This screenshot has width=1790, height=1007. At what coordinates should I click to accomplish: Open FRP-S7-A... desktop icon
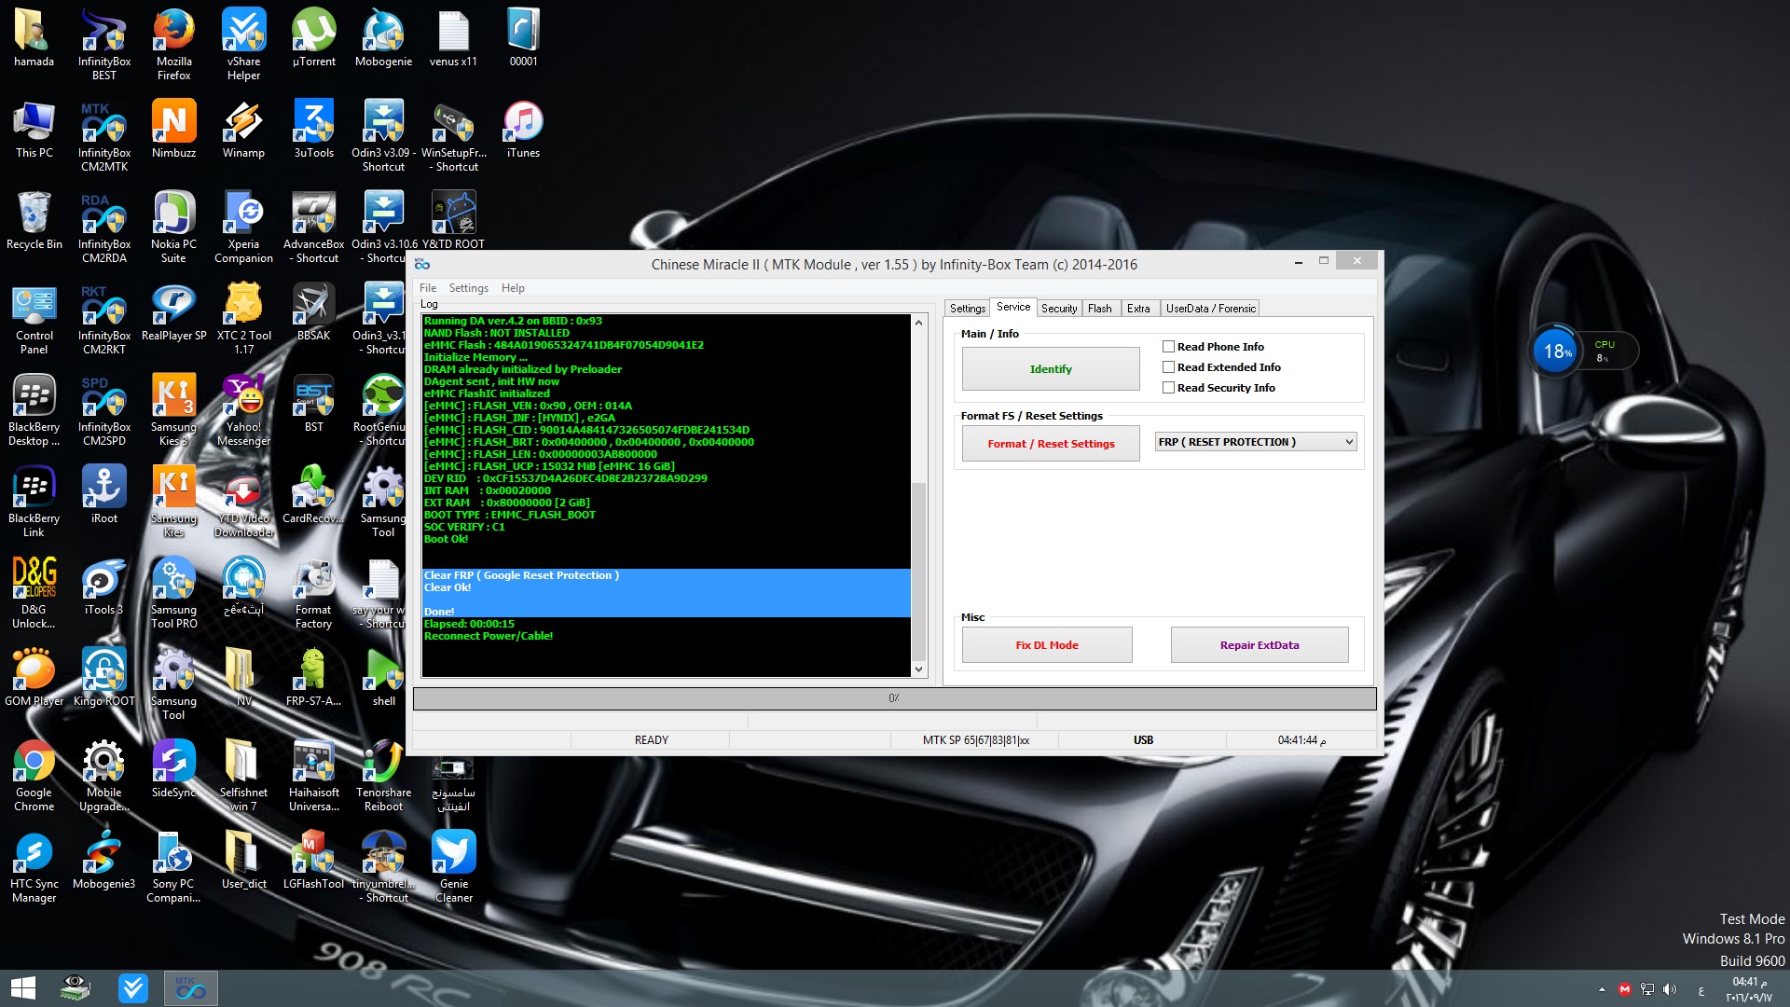[x=313, y=677]
